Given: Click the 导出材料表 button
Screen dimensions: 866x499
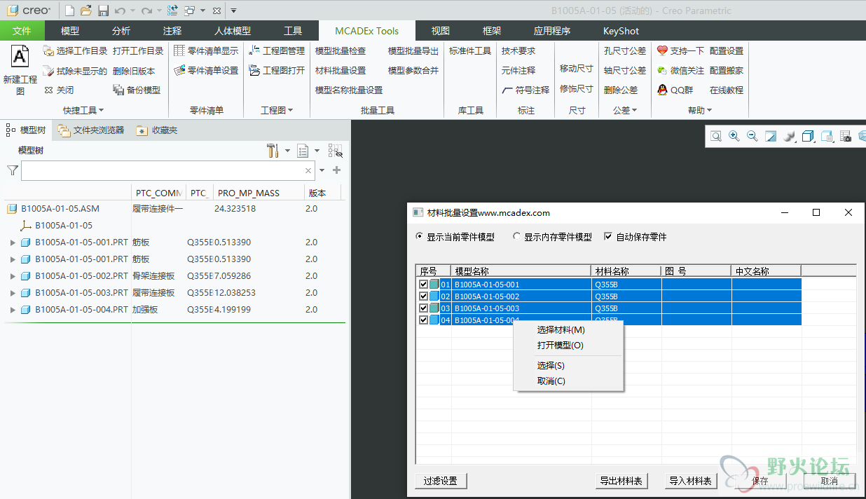Looking at the screenshot, I should (622, 481).
